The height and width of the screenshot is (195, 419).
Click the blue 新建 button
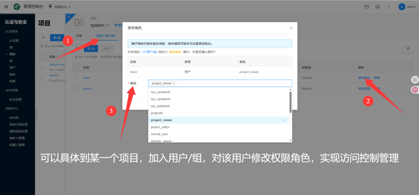(57, 37)
